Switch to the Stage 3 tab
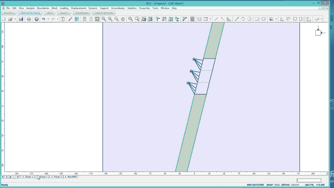The width and height of the screenshot is (334, 188). [x=56, y=177]
